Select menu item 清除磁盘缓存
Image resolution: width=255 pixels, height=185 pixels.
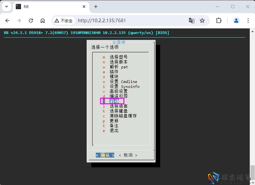pos(119,116)
